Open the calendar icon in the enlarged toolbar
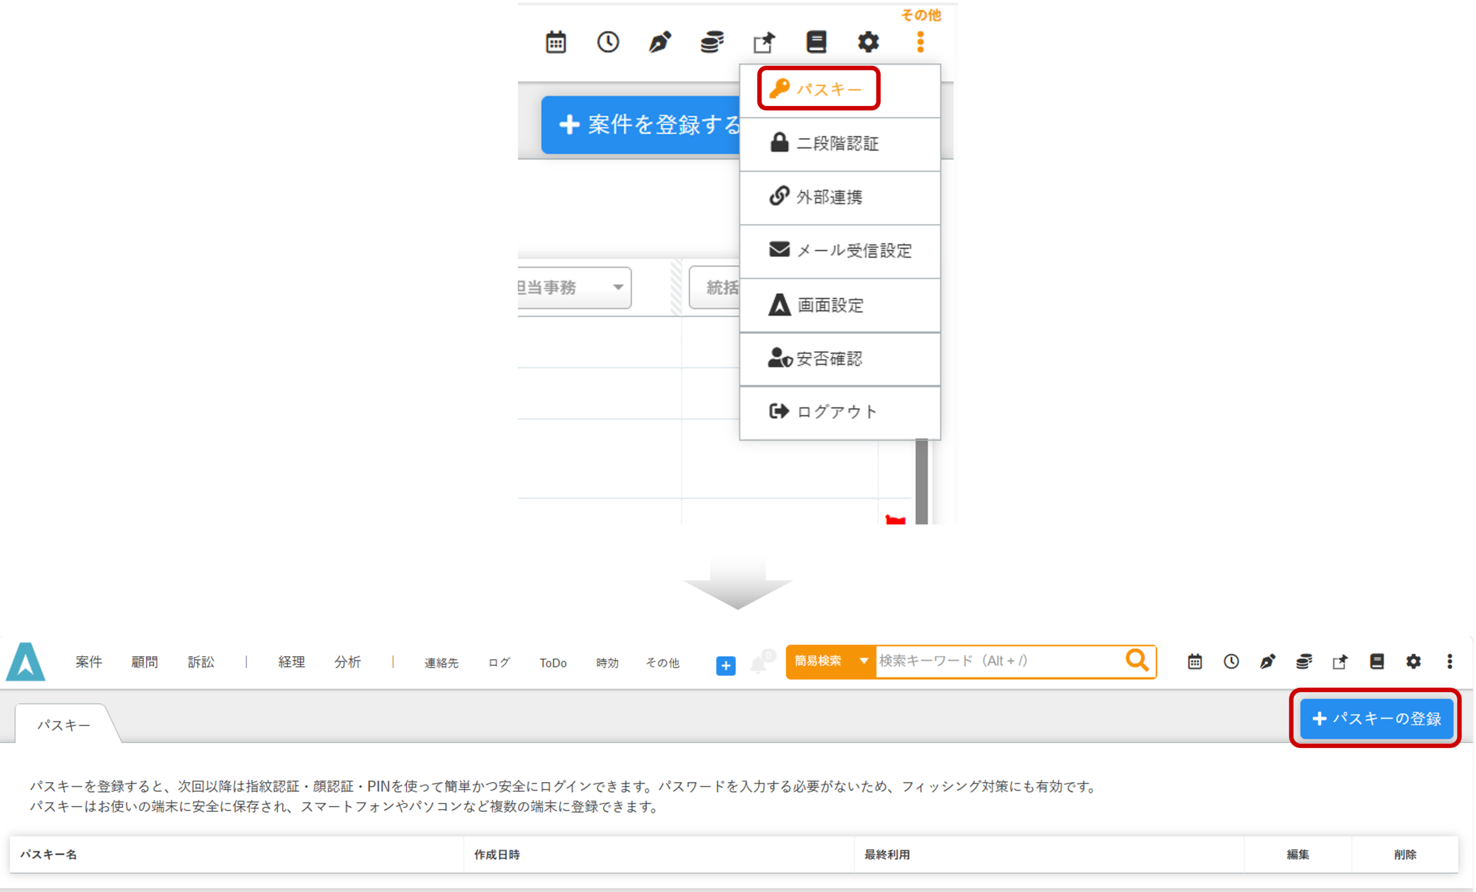This screenshot has height=892, width=1476. [x=555, y=42]
